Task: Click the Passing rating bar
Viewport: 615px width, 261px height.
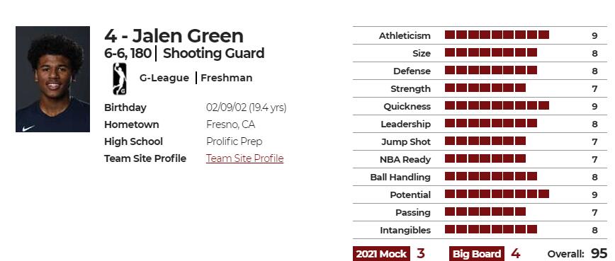Action: point(485,211)
